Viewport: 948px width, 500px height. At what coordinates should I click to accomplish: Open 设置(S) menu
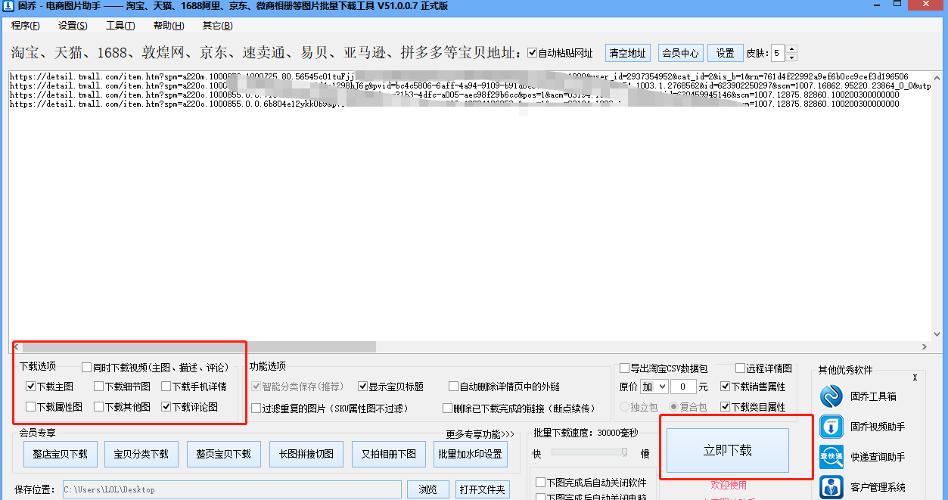point(73,26)
